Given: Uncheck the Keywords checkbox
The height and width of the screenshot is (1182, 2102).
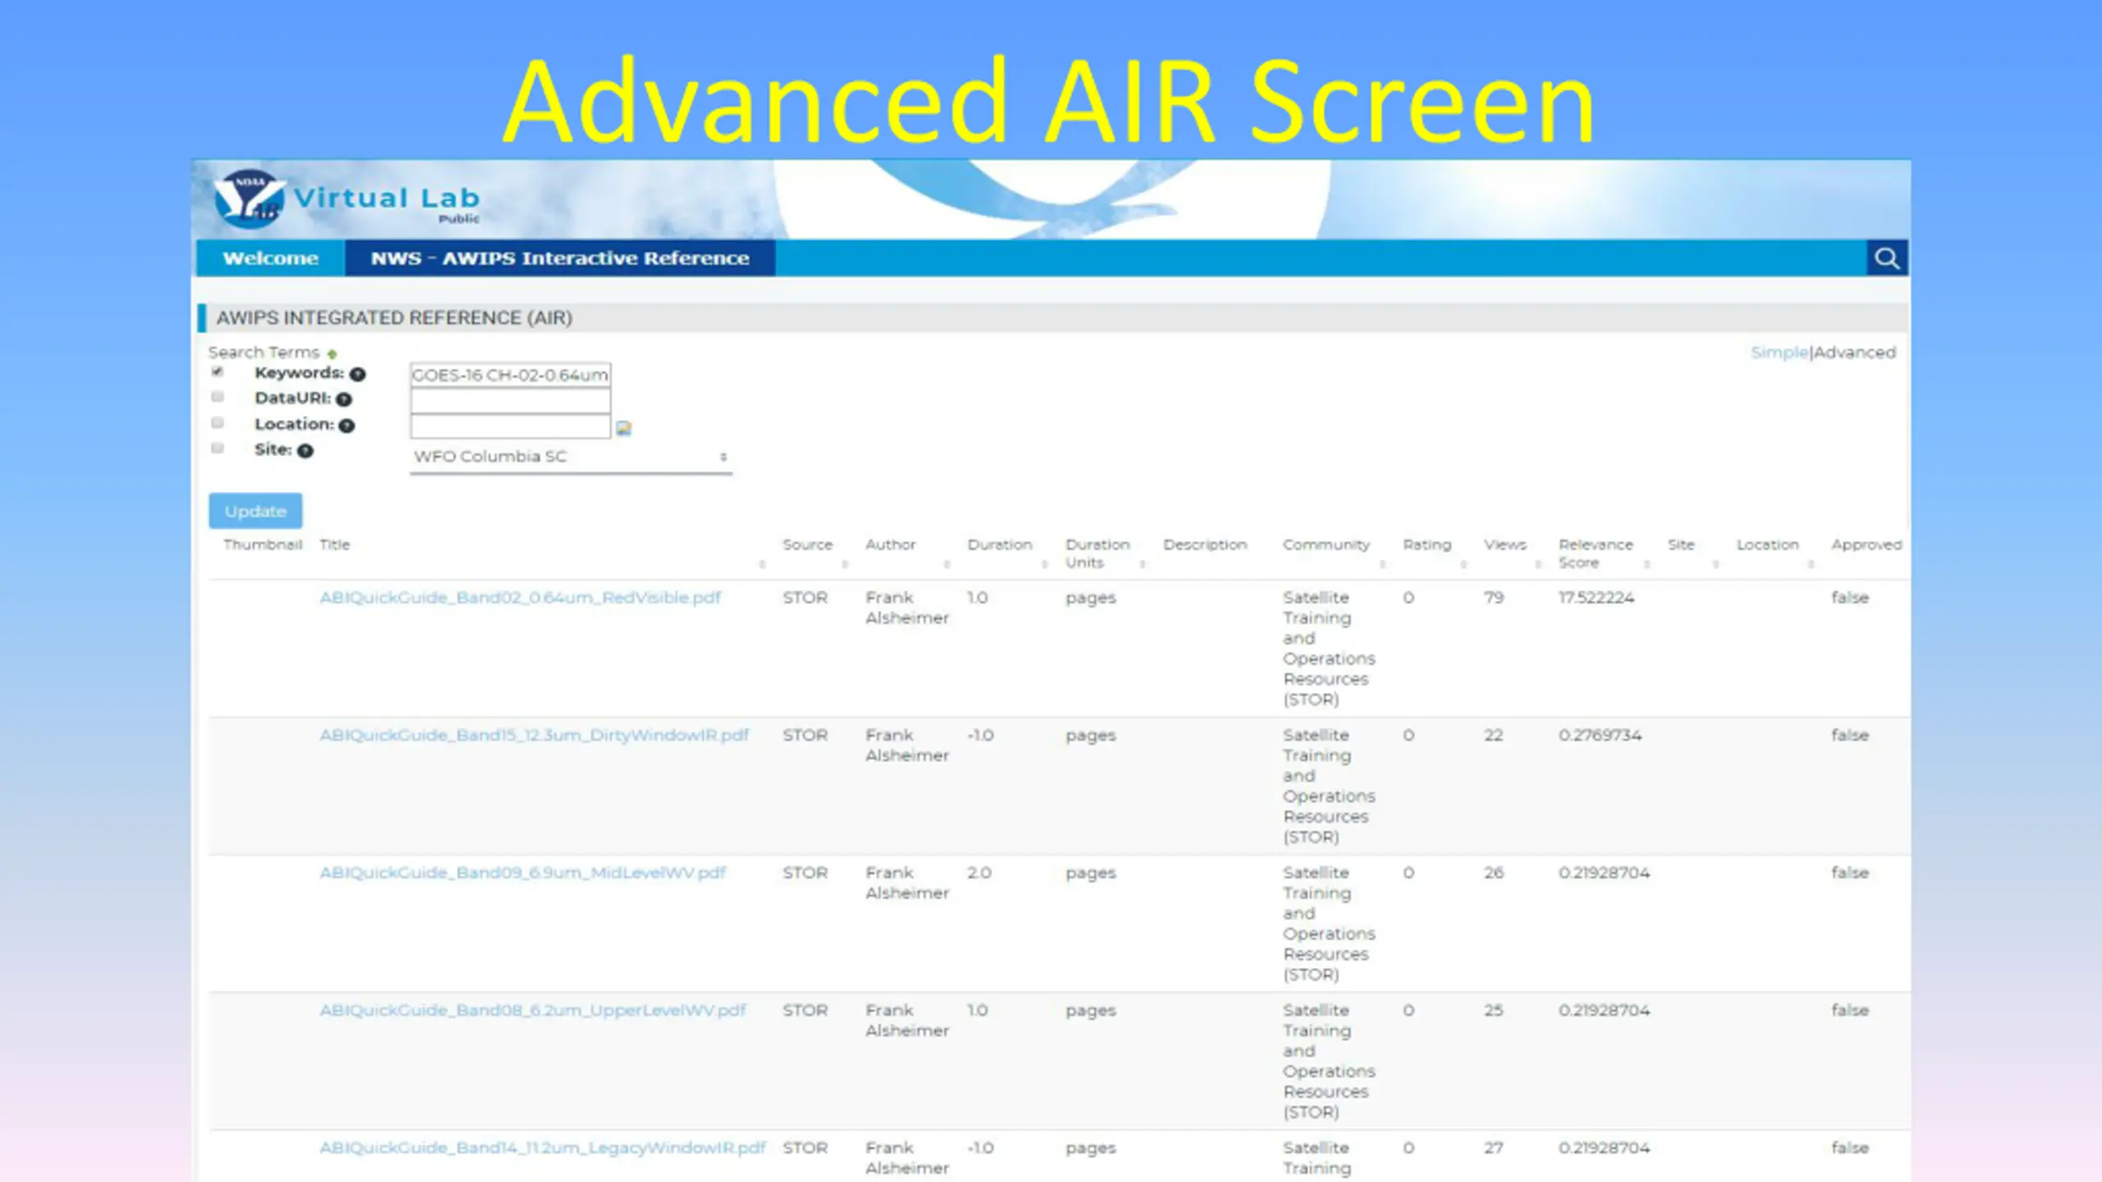Looking at the screenshot, I should click(x=218, y=372).
